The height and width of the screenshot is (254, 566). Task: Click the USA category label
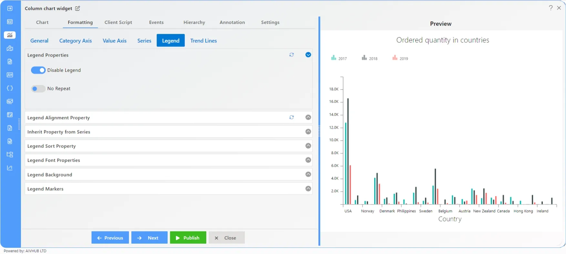point(348,211)
